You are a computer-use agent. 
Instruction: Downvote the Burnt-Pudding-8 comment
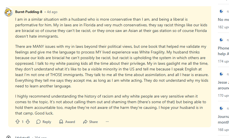pos(28,122)
